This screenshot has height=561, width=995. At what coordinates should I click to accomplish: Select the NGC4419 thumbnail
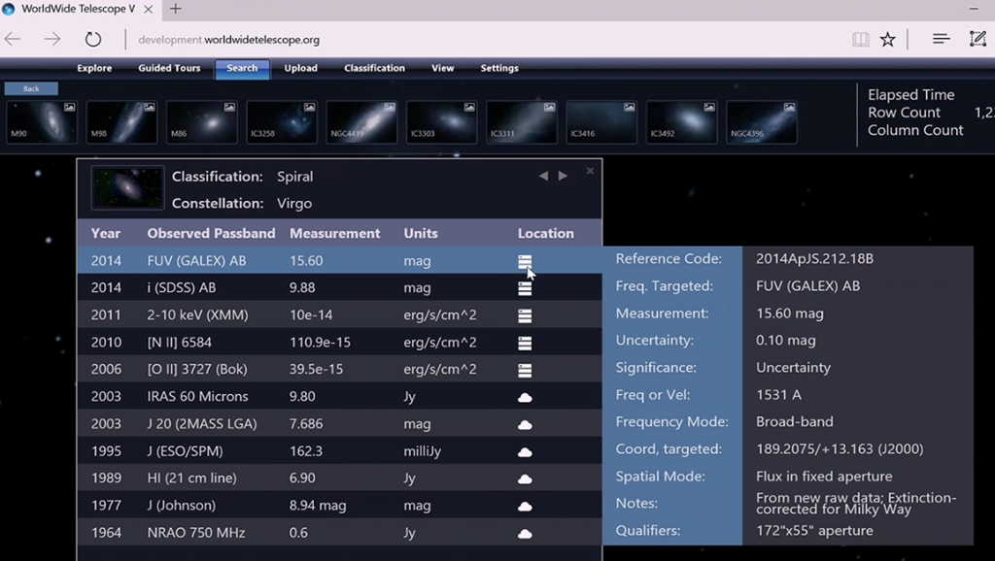pos(361,122)
